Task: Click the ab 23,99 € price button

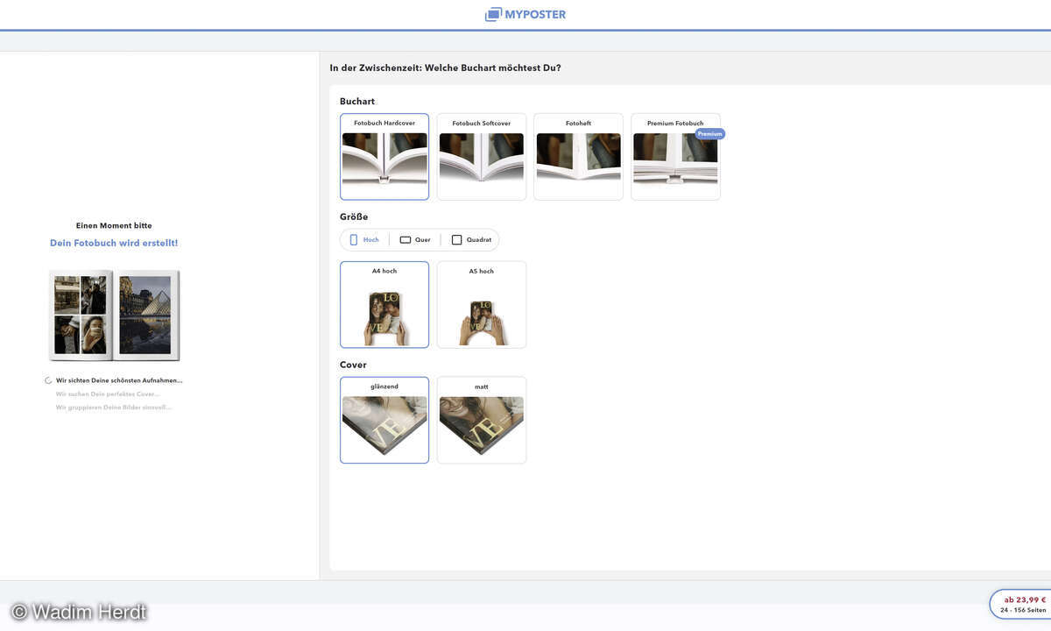Action: pos(1023,605)
